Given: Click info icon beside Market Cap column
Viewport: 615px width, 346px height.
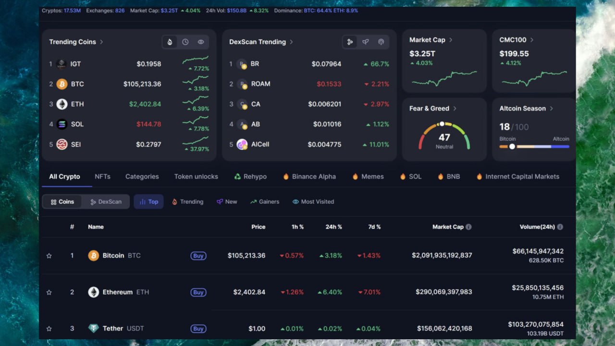Looking at the screenshot, I should 468,227.
